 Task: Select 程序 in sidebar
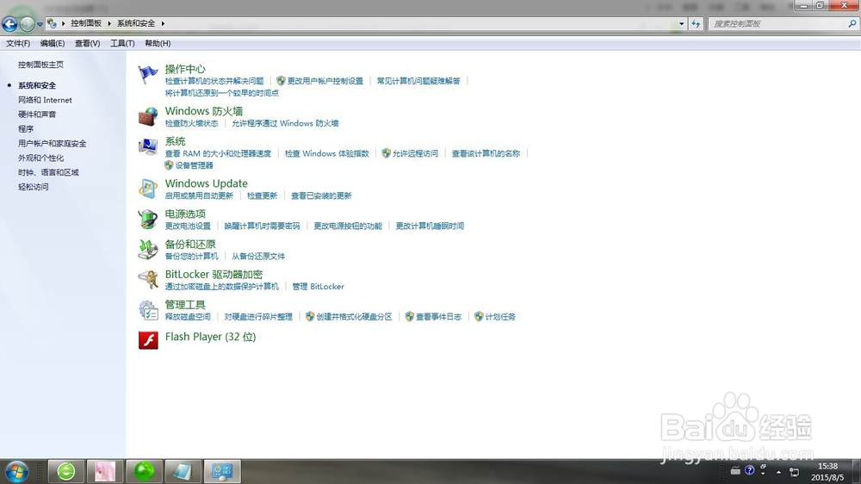tap(26, 128)
